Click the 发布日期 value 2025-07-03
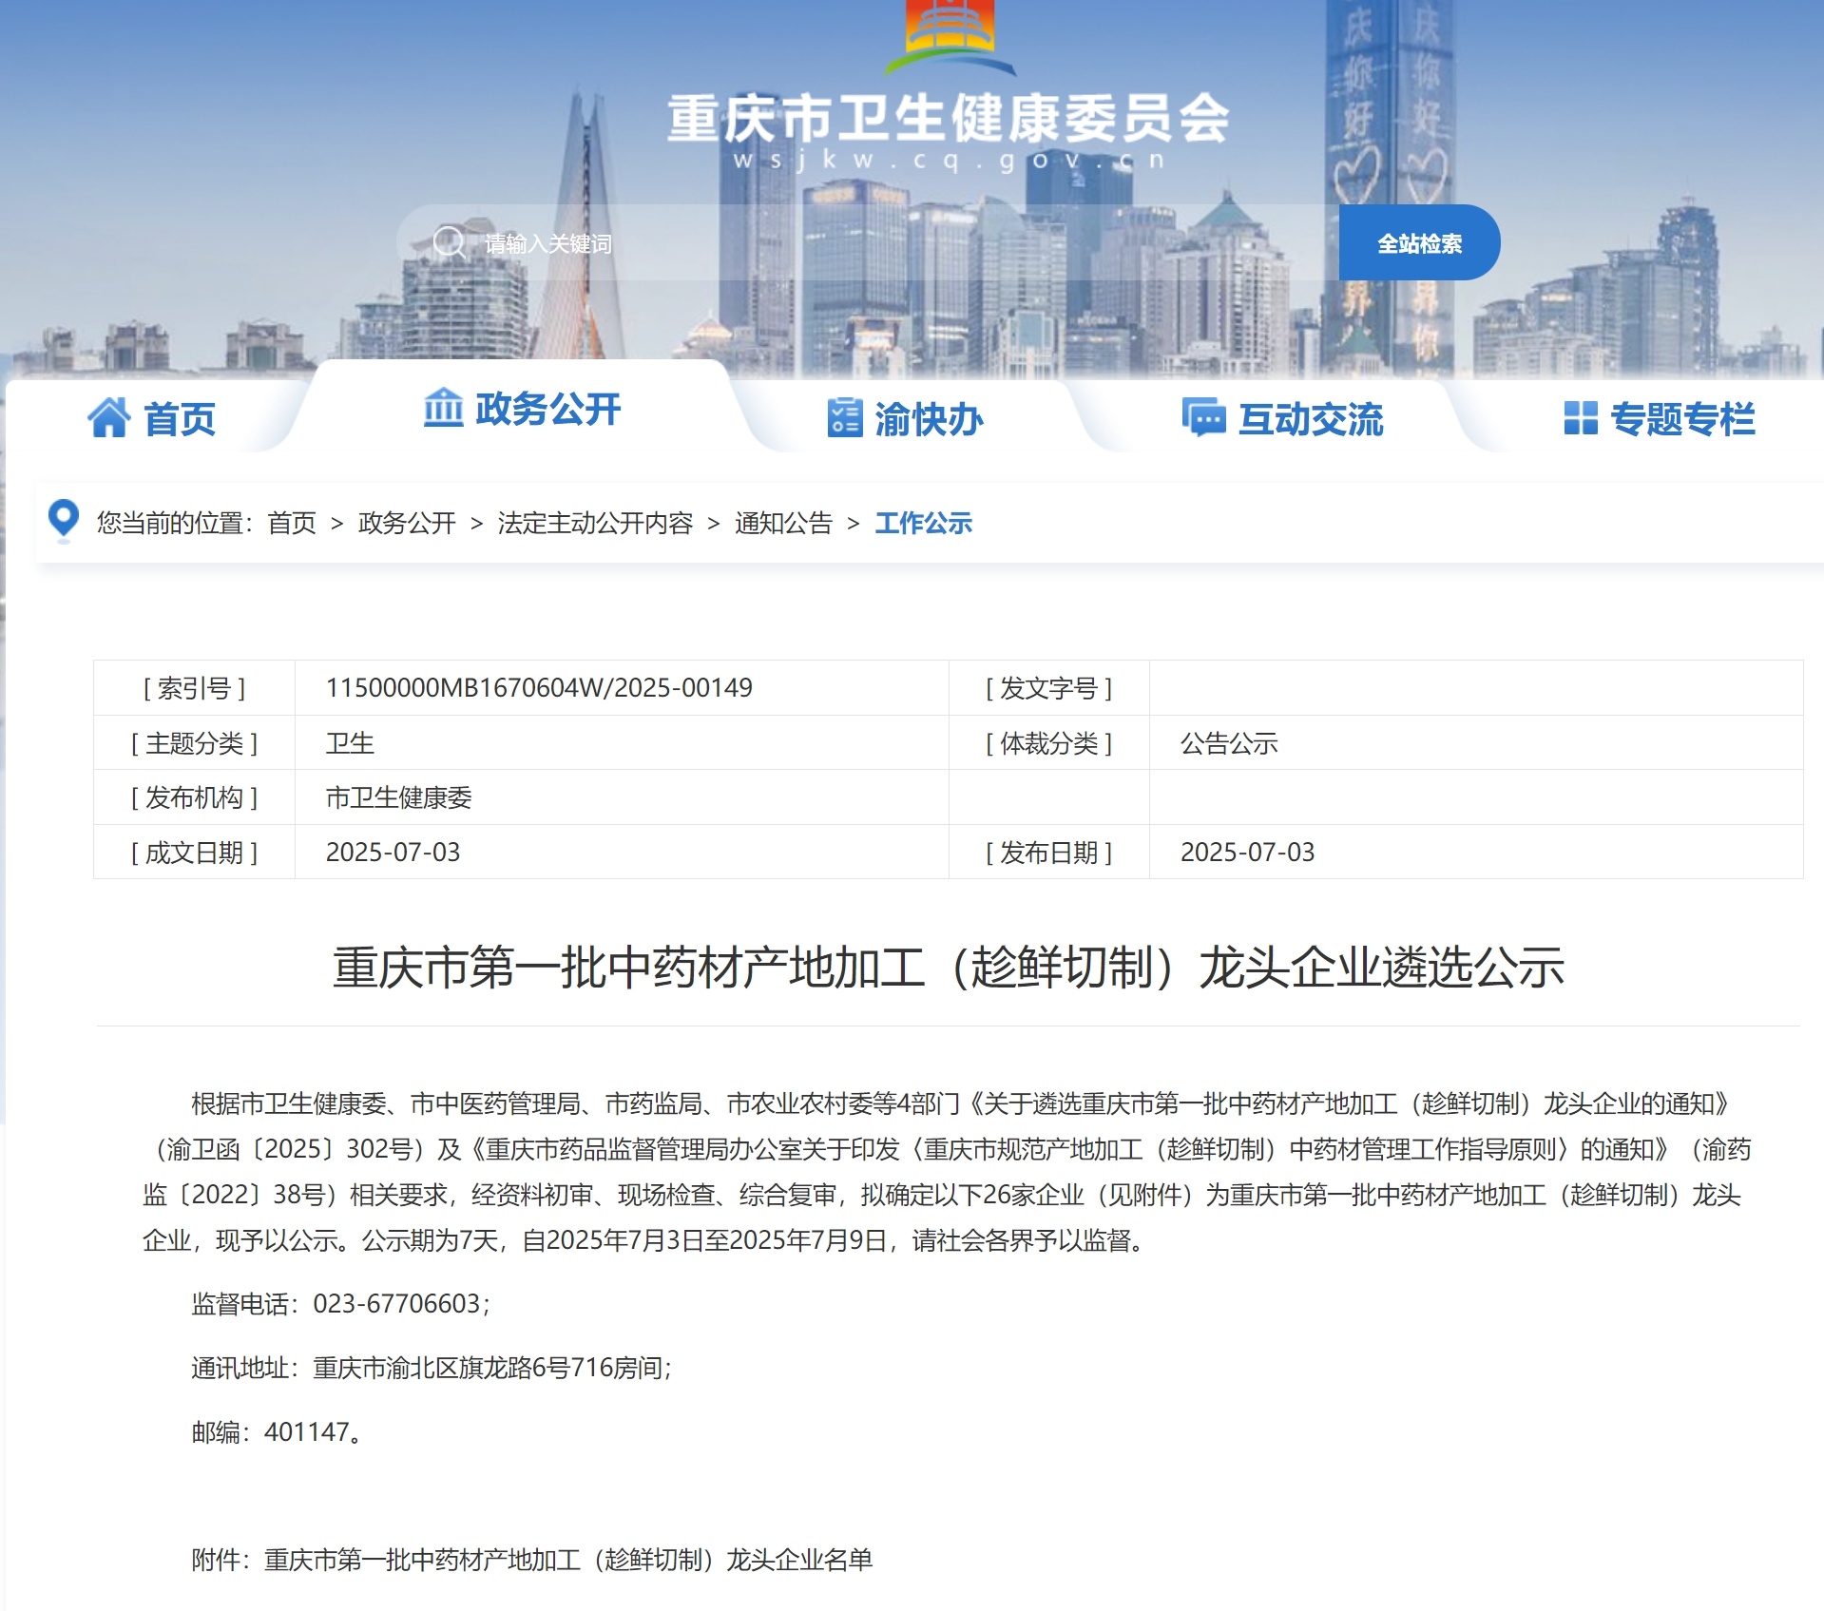1824x1611 pixels. pos(1247,852)
